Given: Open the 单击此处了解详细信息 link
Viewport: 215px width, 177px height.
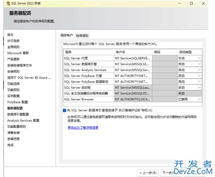Looking at the screenshot, I should [x=83, y=128].
